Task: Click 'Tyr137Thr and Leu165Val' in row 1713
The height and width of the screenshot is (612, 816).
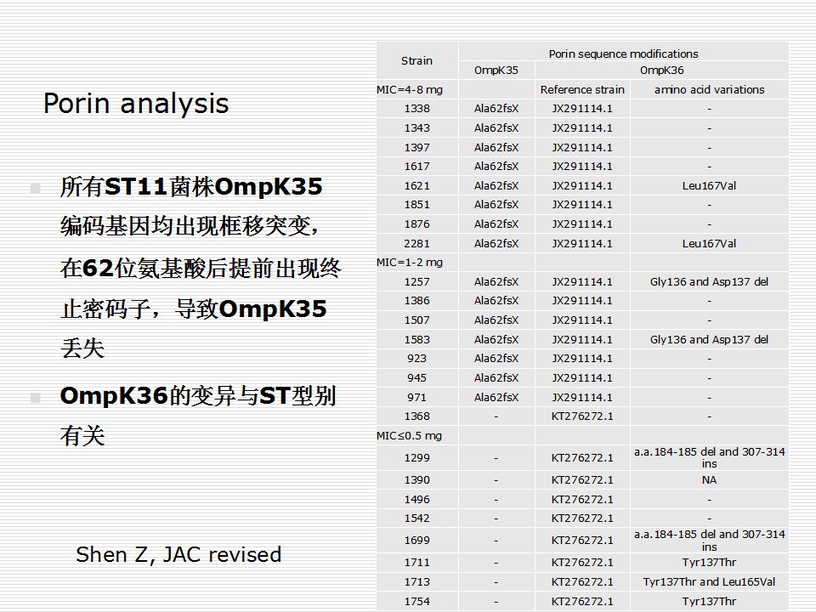Action: coord(709,581)
